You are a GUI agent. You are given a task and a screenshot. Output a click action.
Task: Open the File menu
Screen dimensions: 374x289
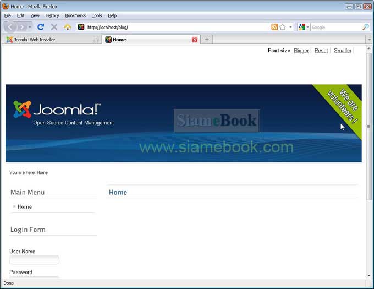[x=8, y=15]
